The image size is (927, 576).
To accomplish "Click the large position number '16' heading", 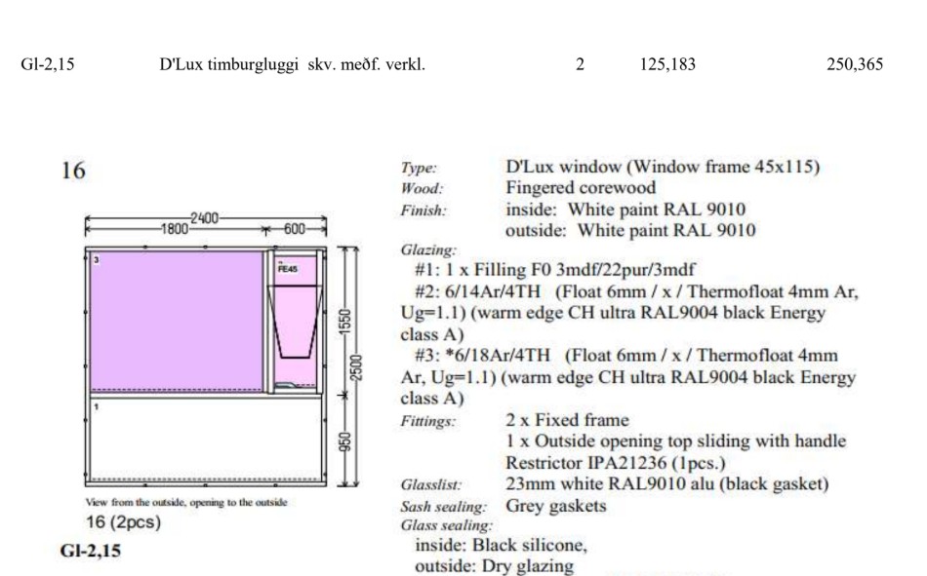I will (x=73, y=171).
